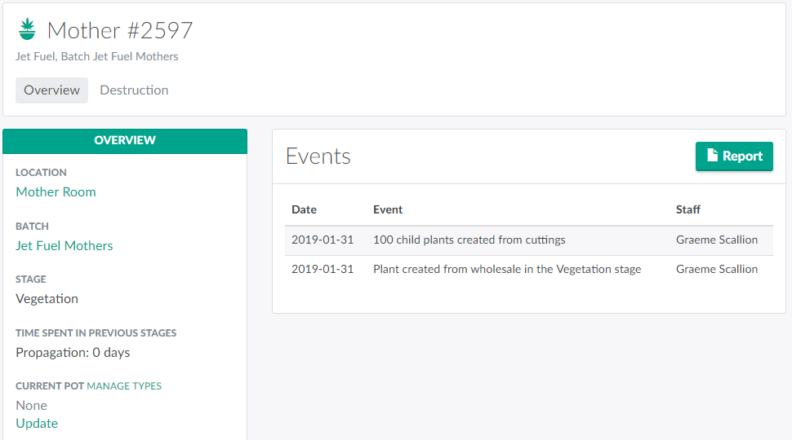
Task: Open the Jet Fuel Mothers batch link
Action: click(65, 246)
